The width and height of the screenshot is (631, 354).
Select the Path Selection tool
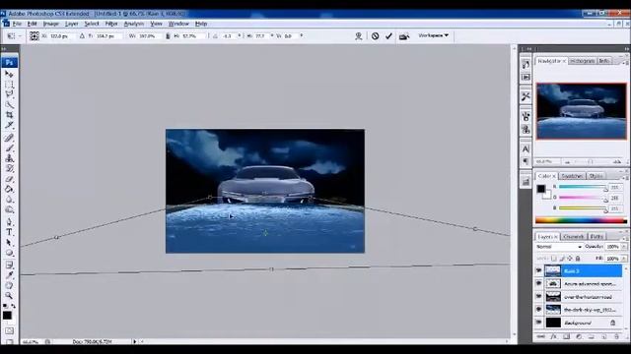[x=9, y=243]
